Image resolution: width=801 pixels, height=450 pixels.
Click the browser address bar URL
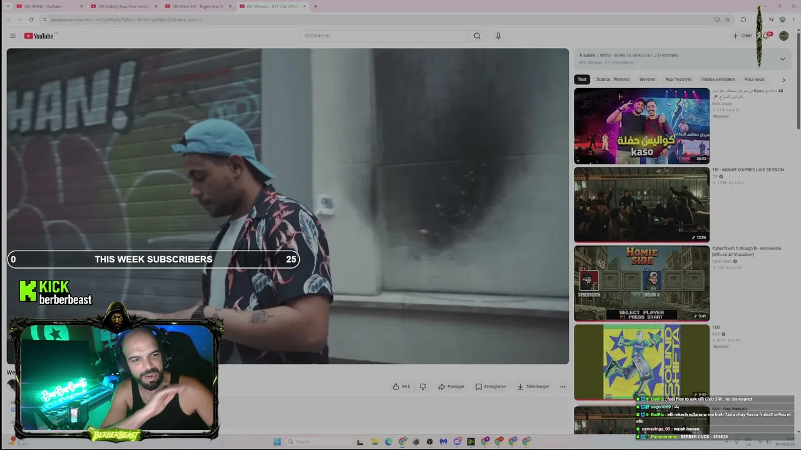coord(126,19)
